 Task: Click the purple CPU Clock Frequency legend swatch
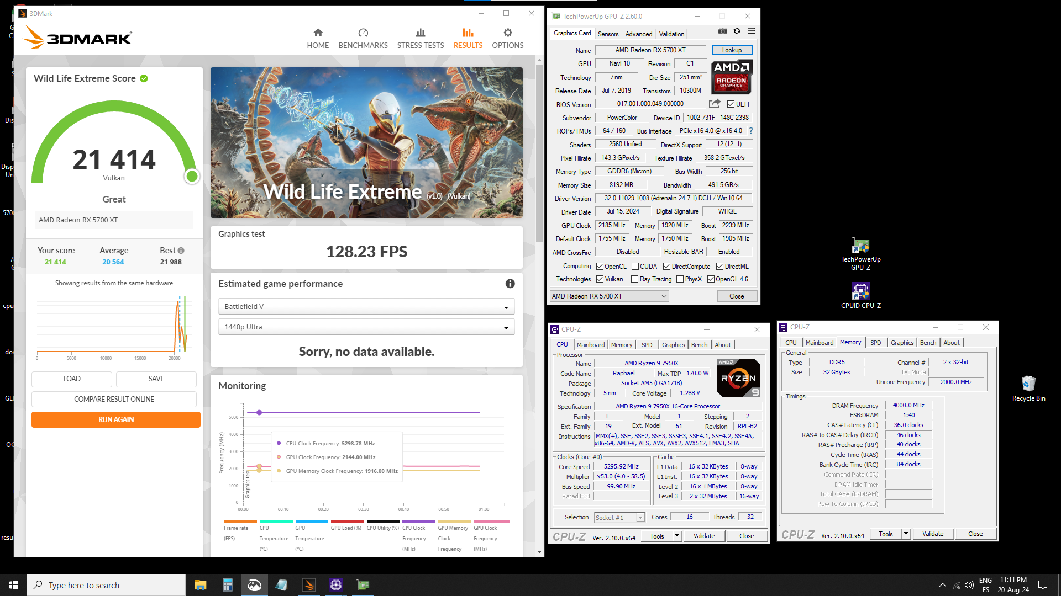click(418, 521)
